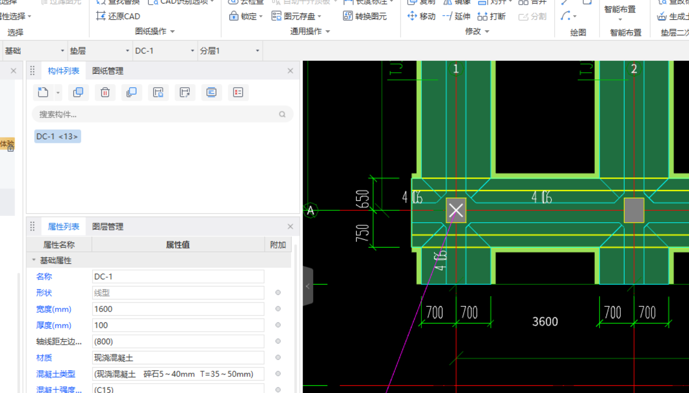
Task: Click the collapse handle on the canvas edge
Action: [308, 286]
